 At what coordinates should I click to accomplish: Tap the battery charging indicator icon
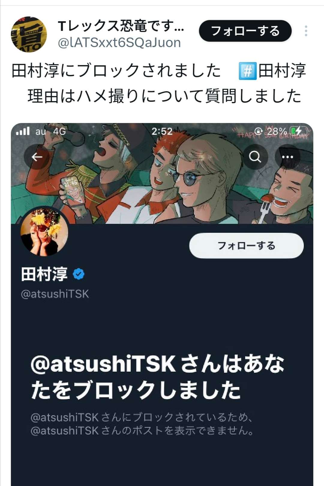(x=298, y=131)
